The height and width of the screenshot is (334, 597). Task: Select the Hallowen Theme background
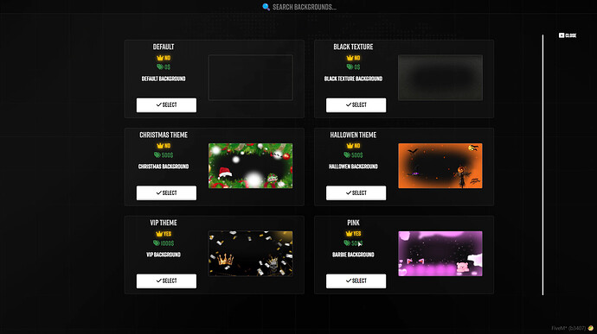point(356,193)
